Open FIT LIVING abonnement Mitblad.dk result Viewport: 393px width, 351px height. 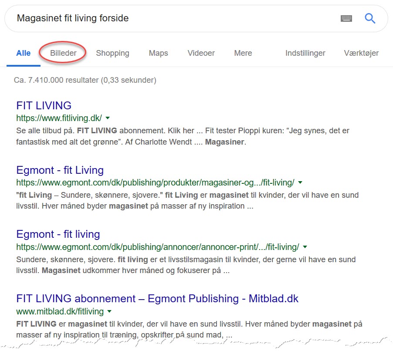click(x=157, y=298)
